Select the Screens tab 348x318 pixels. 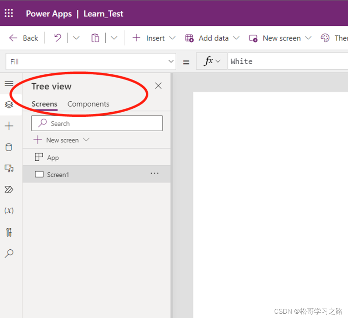pyautogui.click(x=44, y=104)
